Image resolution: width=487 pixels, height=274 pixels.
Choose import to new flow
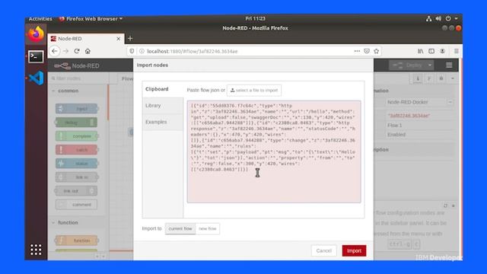(x=208, y=228)
